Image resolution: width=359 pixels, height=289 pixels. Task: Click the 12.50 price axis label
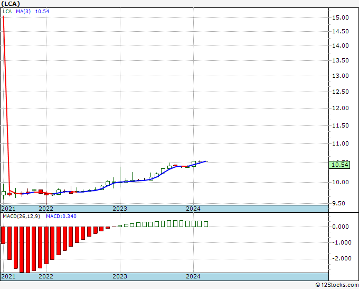click(340, 92)
